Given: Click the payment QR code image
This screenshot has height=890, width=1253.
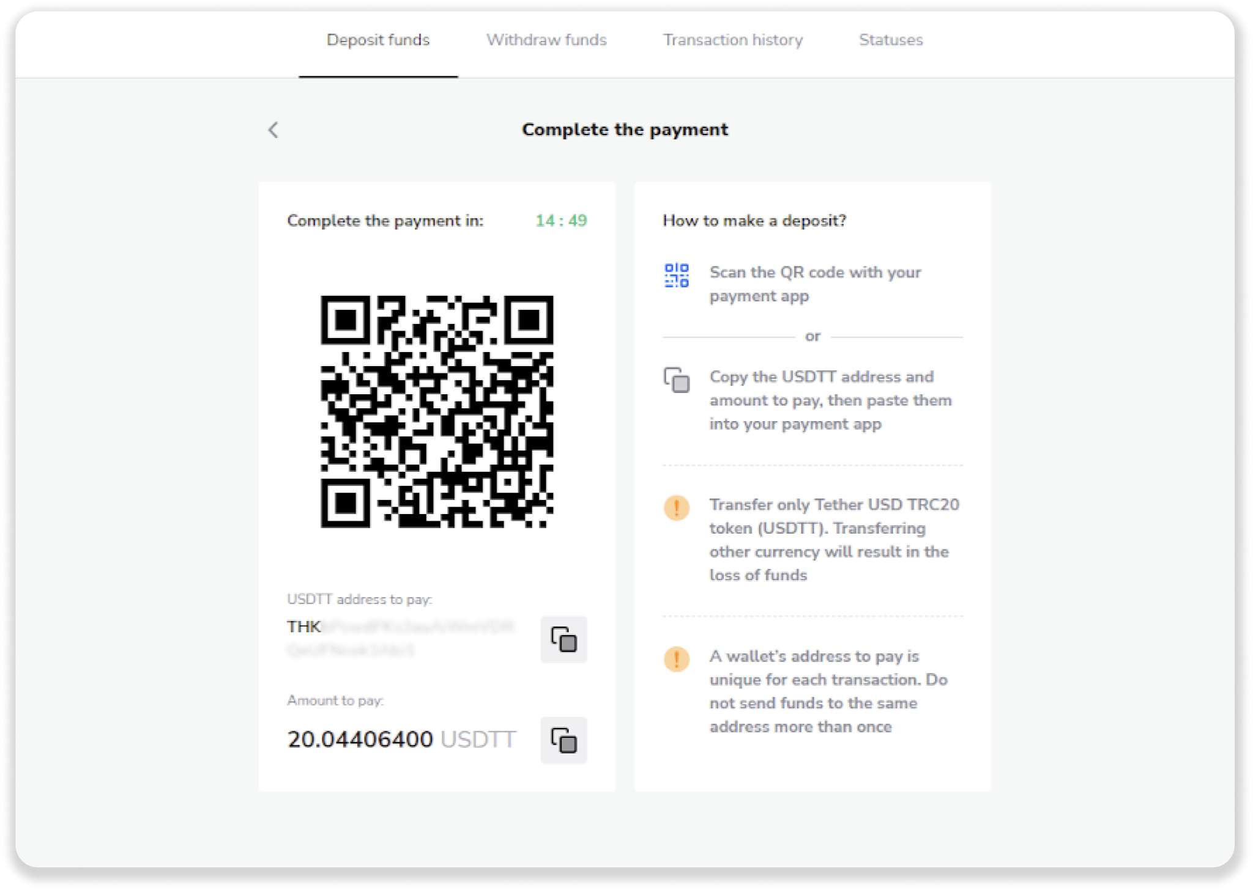Looking at the screenshot, I should coord(437,411).
